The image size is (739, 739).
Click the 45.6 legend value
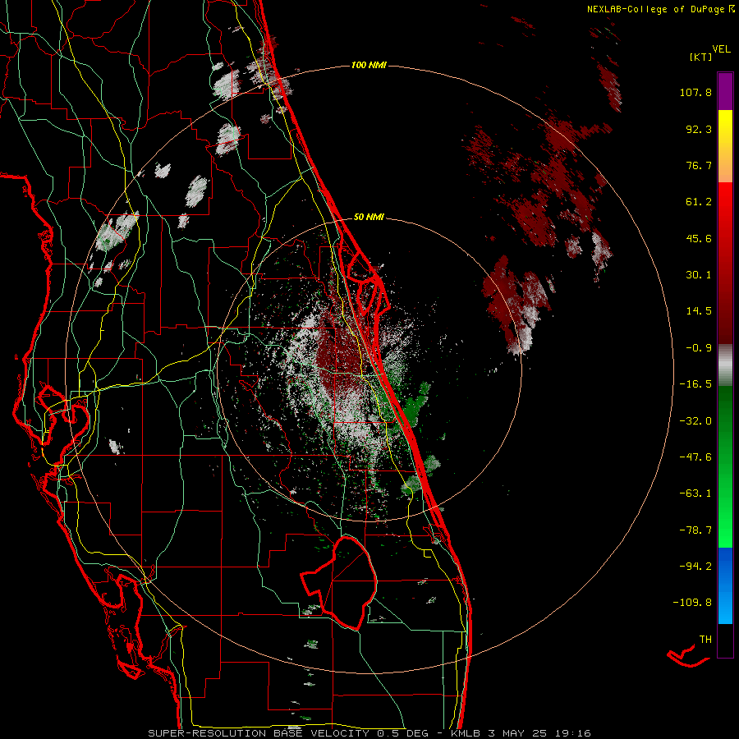tap(699, 238)
